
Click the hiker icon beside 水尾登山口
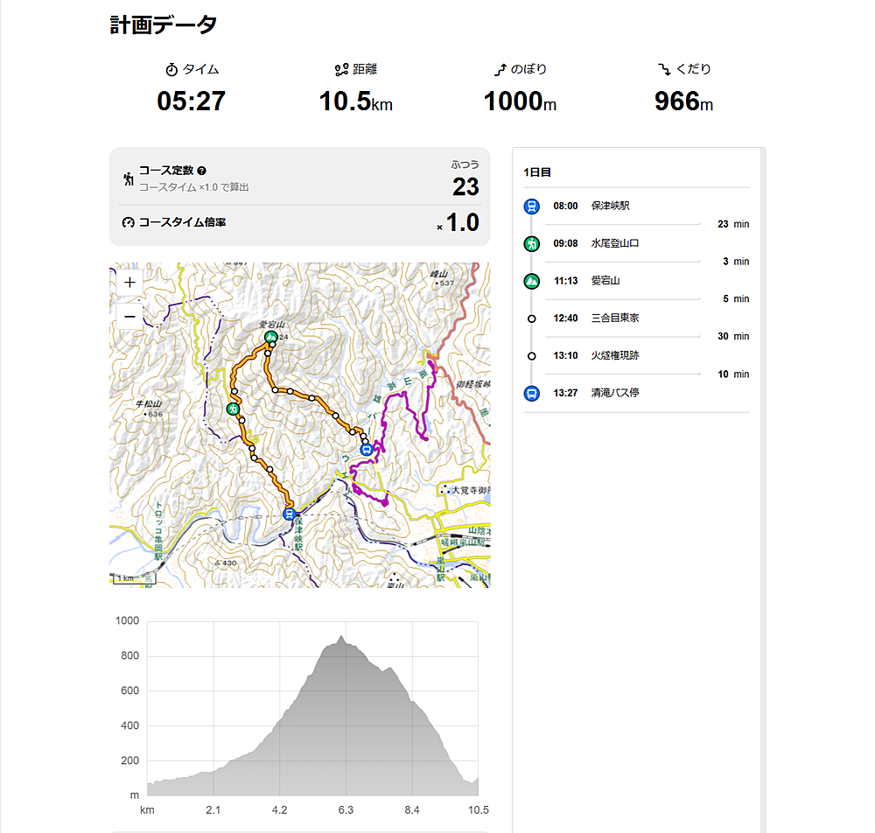(531, 243)
